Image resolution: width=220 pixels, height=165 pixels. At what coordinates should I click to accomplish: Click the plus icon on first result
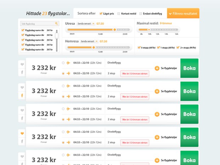pos(157,68)
